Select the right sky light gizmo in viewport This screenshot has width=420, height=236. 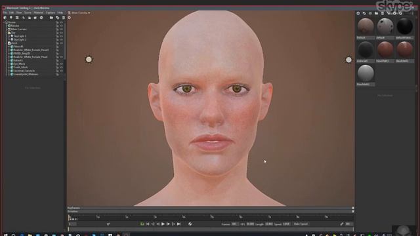coord(348,60)
